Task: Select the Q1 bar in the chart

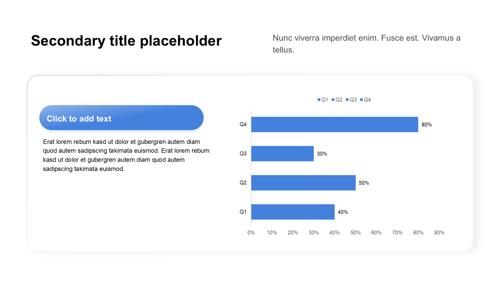Action: 293,212
